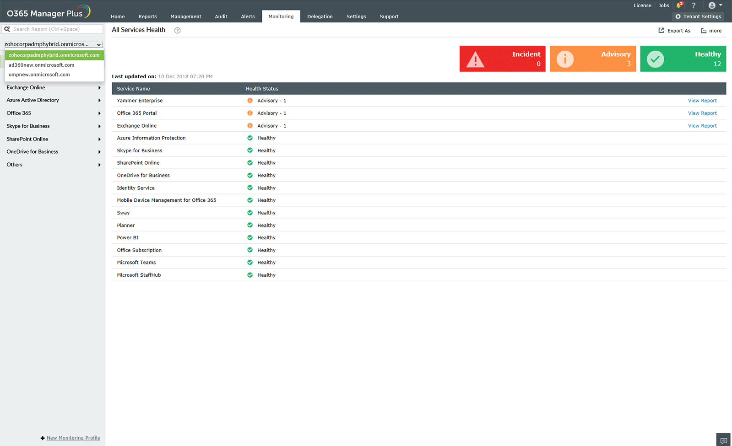Click the Advisory info circle icon
732x446 pixels.
click(x=565, y=59)
